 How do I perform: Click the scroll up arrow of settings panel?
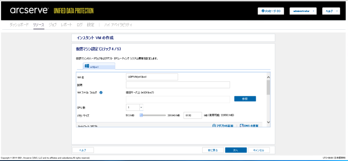tap(268, 77)
